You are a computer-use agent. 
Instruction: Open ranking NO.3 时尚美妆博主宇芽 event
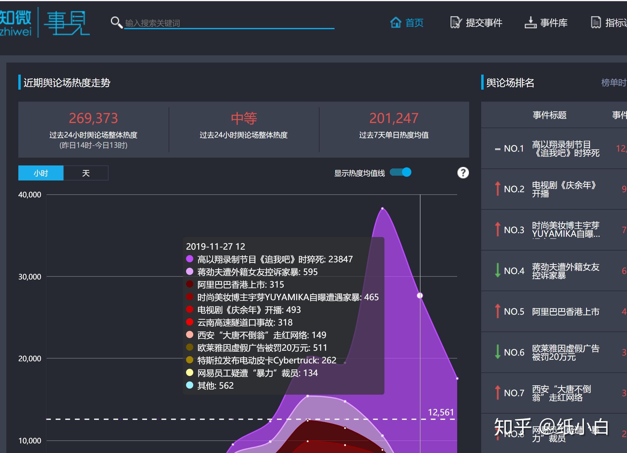pos(566,230)
